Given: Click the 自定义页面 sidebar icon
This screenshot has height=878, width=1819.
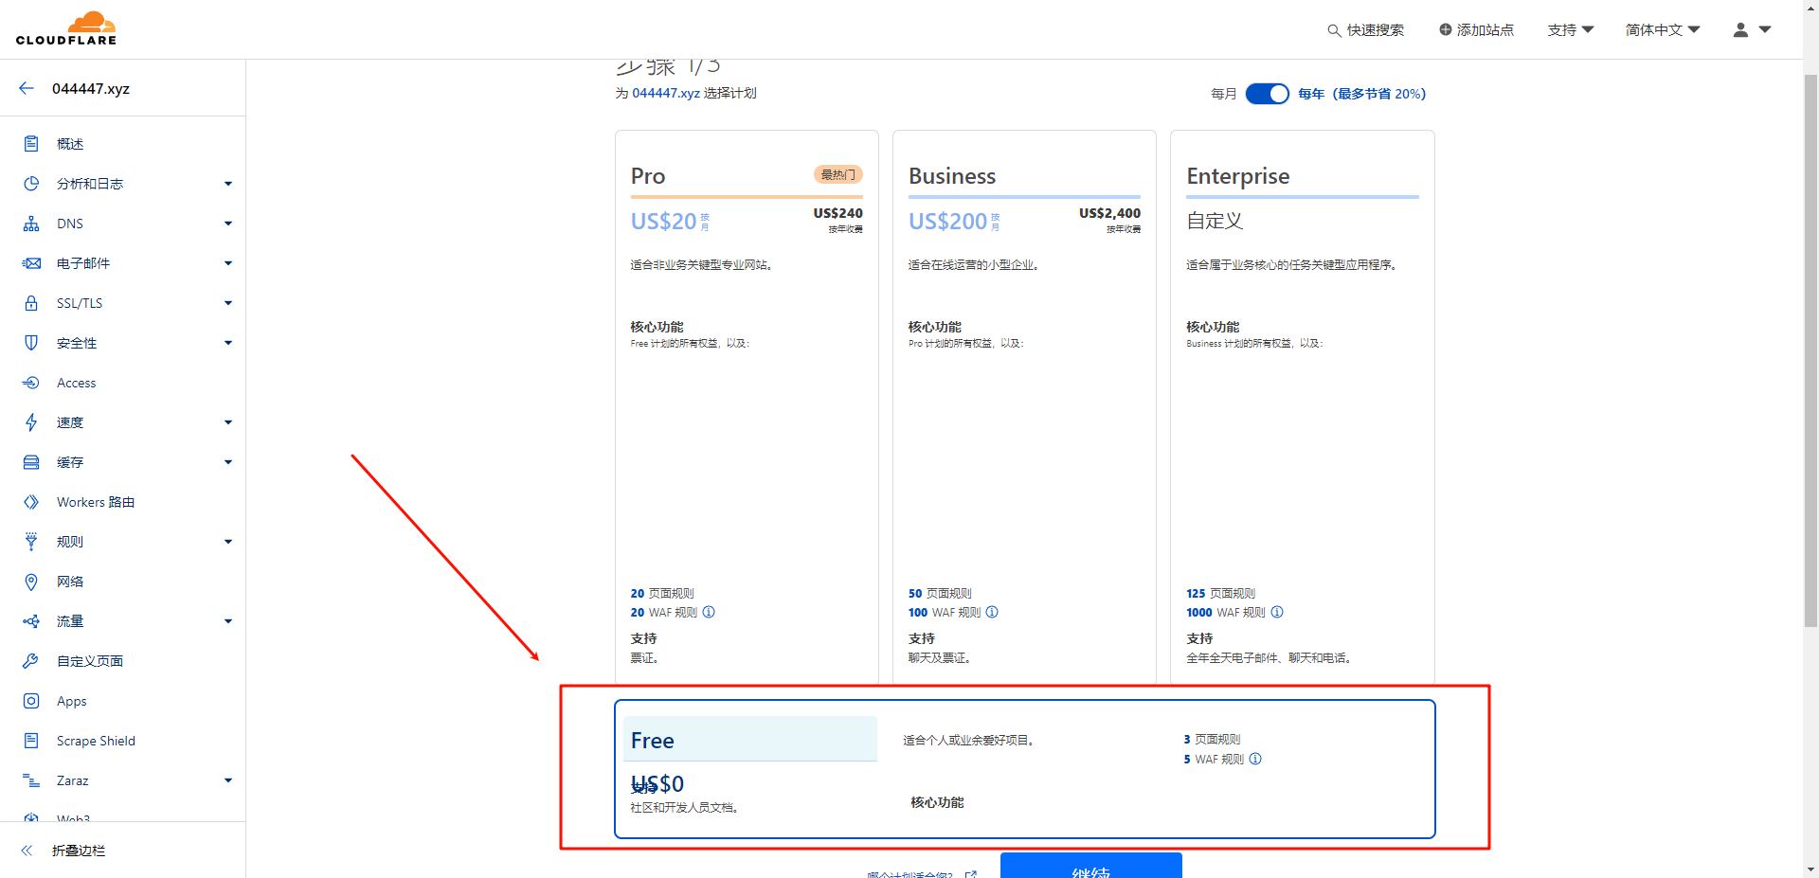Looking at the screenshot, I should coord(31,661).
